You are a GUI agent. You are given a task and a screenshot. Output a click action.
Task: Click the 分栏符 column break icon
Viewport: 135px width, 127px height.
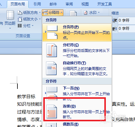51,50
